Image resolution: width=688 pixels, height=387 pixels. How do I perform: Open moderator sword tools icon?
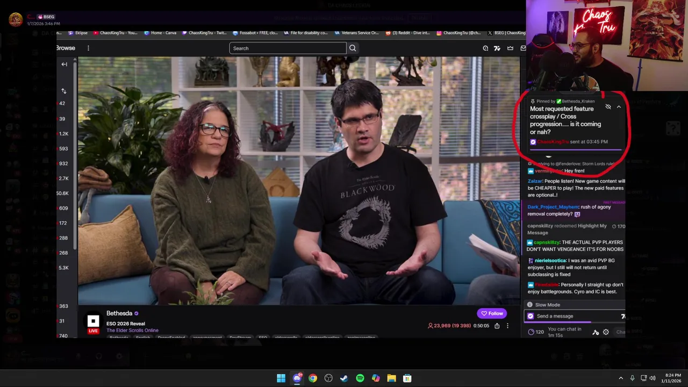[x=596, y=332]
